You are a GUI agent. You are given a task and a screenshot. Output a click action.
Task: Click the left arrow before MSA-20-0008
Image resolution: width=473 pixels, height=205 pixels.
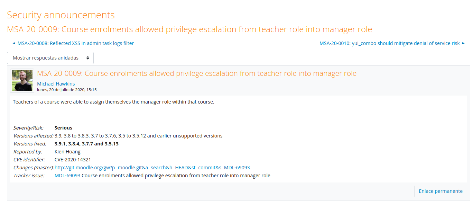pyautogui.click(x=14, y=43)
